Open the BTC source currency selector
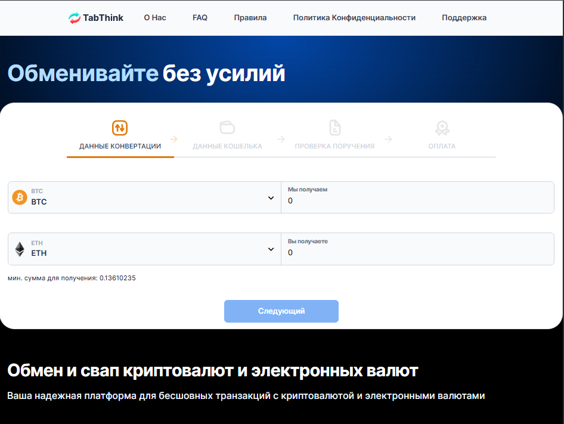 pyautogui.click(x=145, y=197)
